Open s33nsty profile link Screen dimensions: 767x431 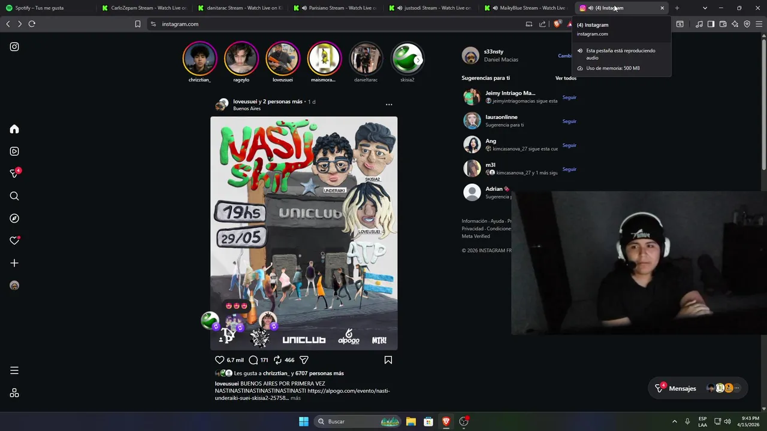tap(494, 51)
